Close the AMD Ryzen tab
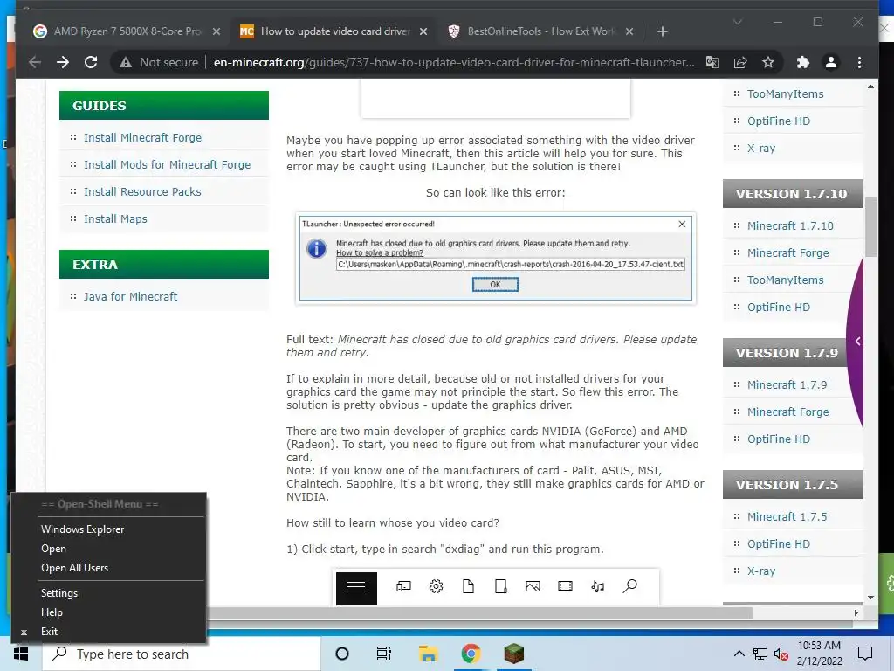The height and width of the screenshot is (671, 894). click(x=217, y=32)
